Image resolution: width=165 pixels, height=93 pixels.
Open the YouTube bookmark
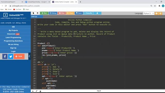click(17, 10)
